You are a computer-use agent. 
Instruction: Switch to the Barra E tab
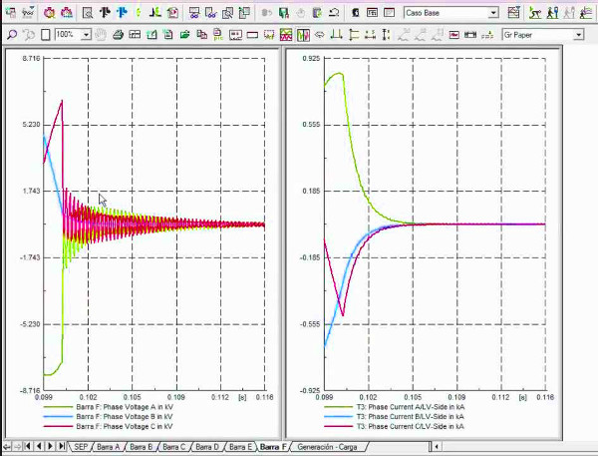[240, 446]
